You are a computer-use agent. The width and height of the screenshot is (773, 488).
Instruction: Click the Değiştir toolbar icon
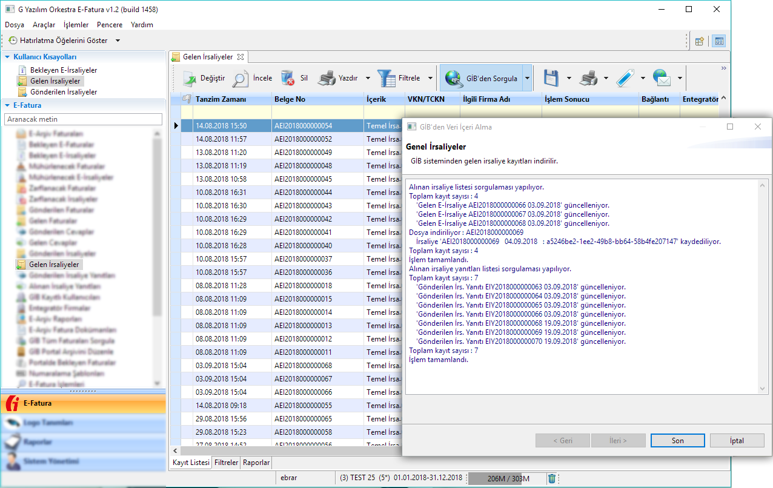pyautogui.click(x=190, y=78)
